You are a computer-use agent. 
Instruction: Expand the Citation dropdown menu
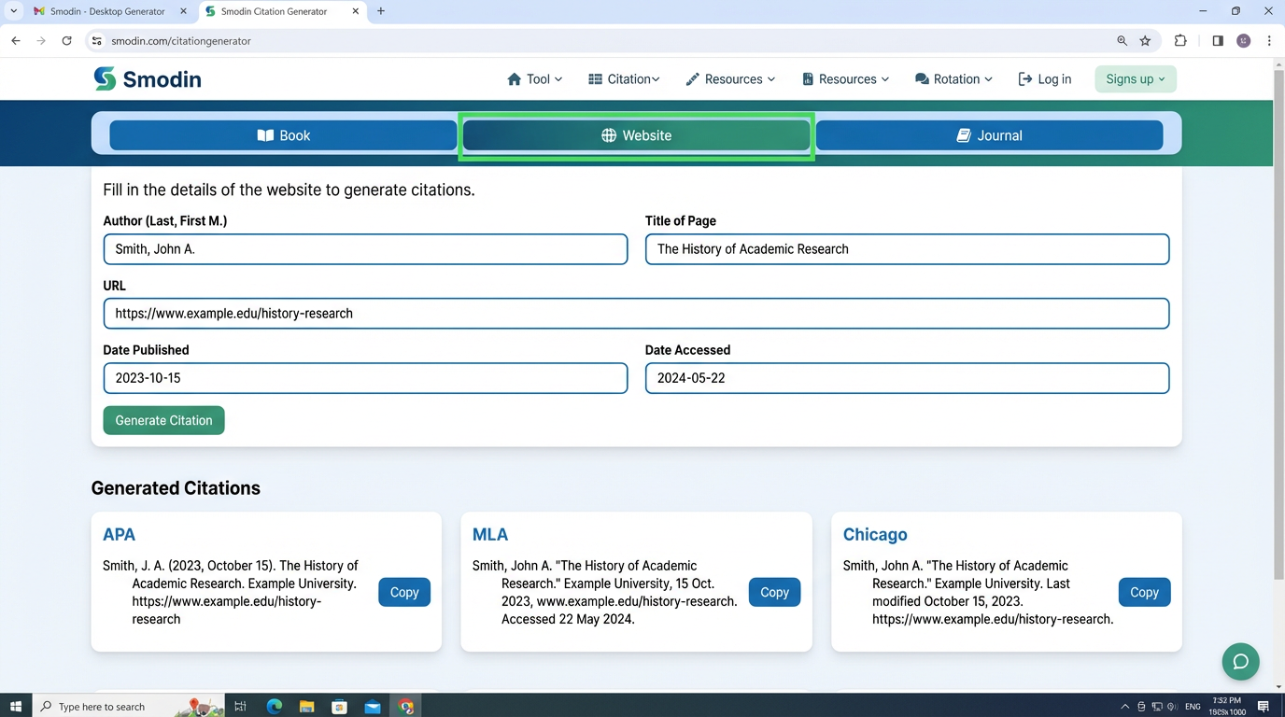[x=624, y=79]
